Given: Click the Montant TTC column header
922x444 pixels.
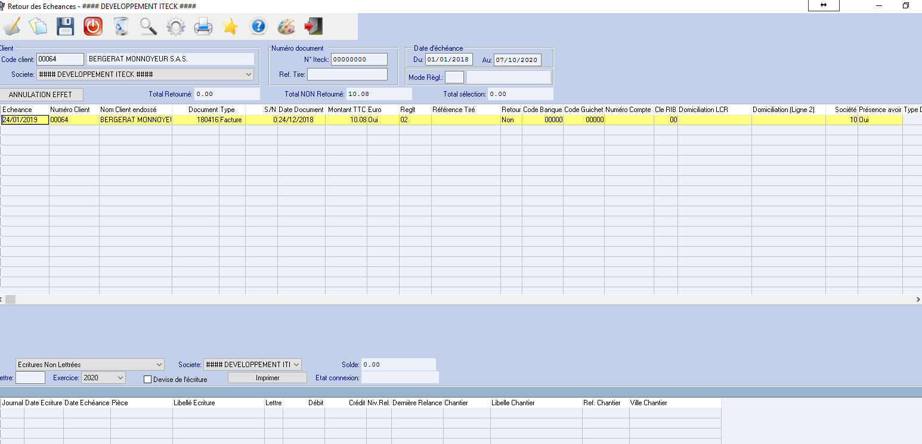Looking at the screenshot, I should [346, 110].
